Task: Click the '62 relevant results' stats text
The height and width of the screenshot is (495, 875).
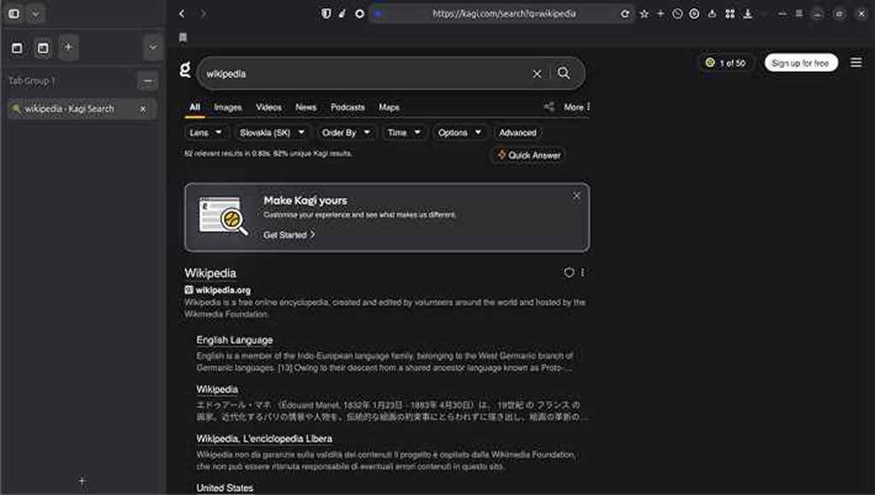Action: point(267,154)
